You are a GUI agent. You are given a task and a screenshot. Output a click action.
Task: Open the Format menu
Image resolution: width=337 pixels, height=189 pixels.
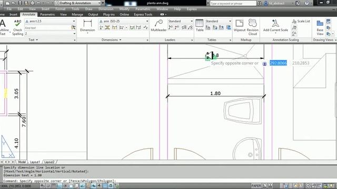[x=61, y=9]
